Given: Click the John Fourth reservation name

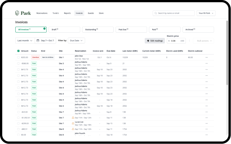Looking at the screenshot, I should click(80, 133).
